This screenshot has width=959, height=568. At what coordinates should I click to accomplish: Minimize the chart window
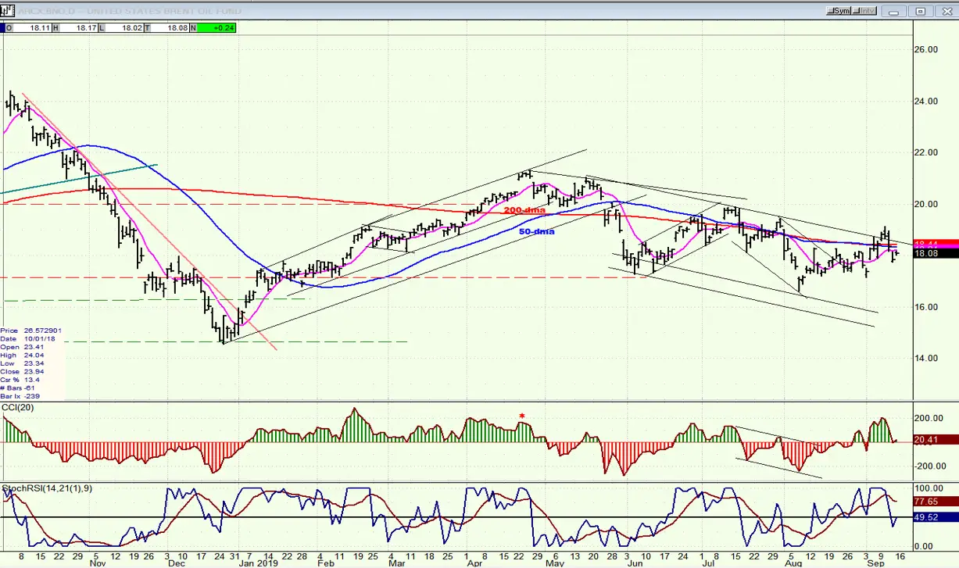(894, 11)
